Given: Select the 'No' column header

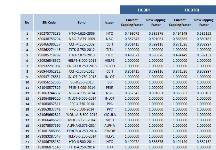Looking at the screenshot, I should 27,22.
